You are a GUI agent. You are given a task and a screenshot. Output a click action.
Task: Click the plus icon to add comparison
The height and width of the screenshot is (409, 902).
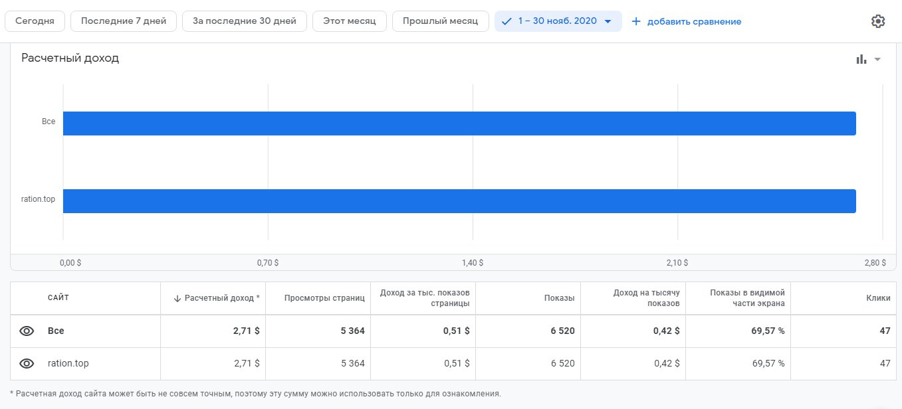point(636,21)
